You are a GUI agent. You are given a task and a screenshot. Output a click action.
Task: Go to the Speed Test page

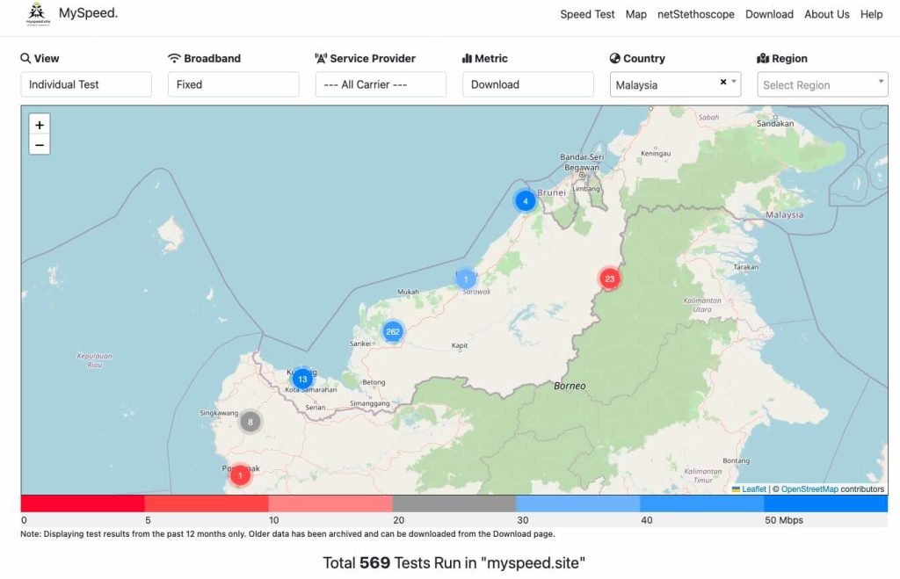pyautogui.click(x=587, y=14)
